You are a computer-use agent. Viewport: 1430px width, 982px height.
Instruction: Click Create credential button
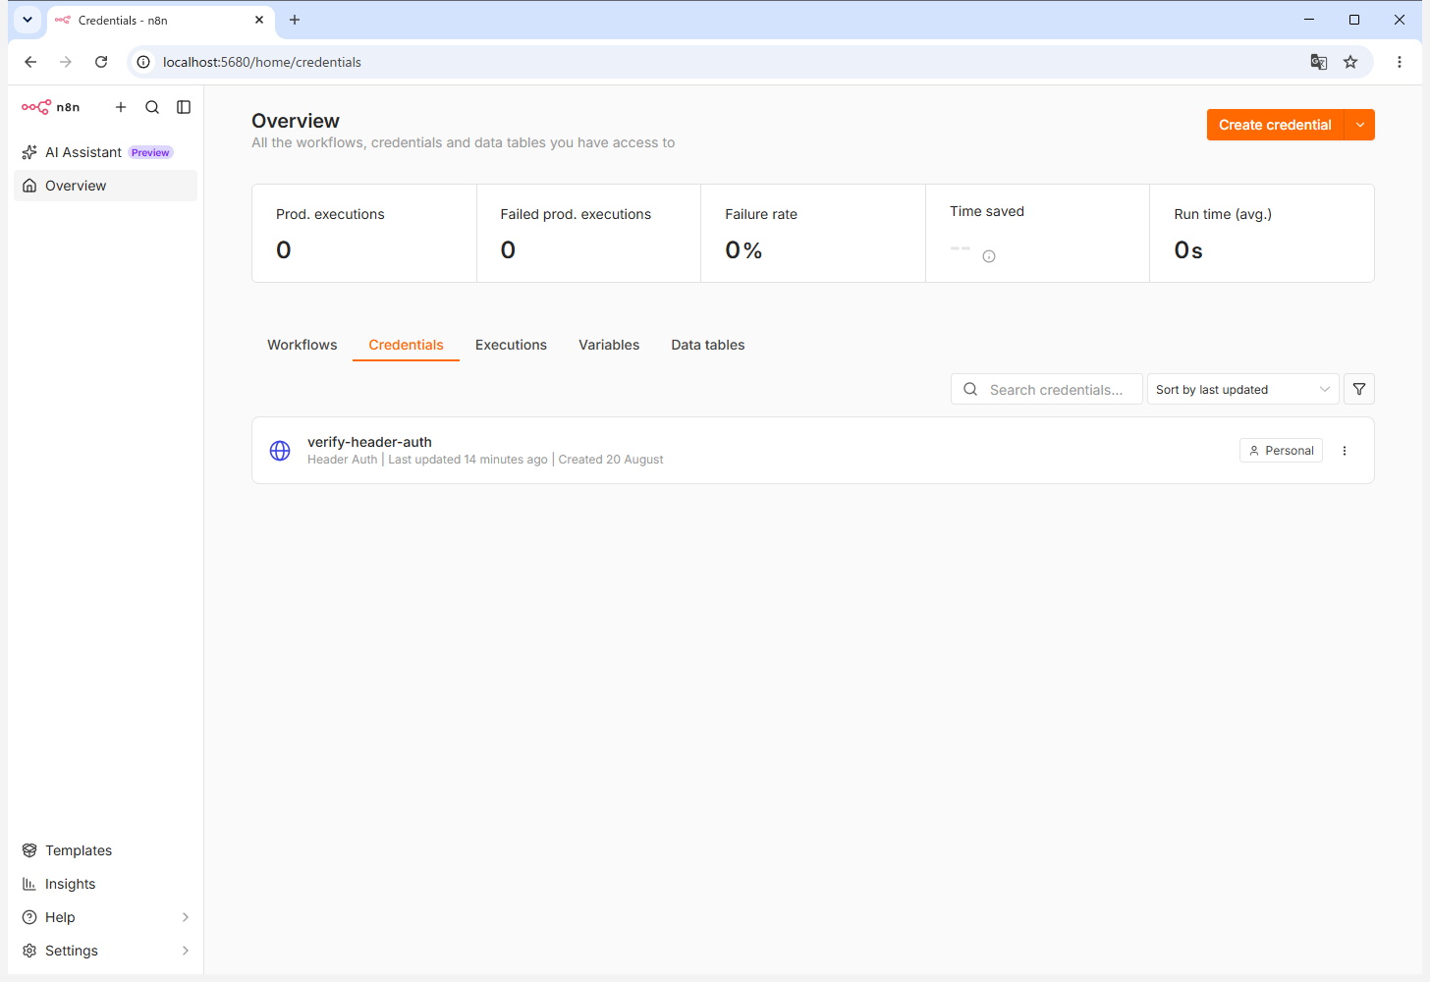(x=1275, y=125)
